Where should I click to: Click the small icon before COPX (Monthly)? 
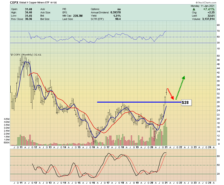pyautogui.click(x=11, y=54)
